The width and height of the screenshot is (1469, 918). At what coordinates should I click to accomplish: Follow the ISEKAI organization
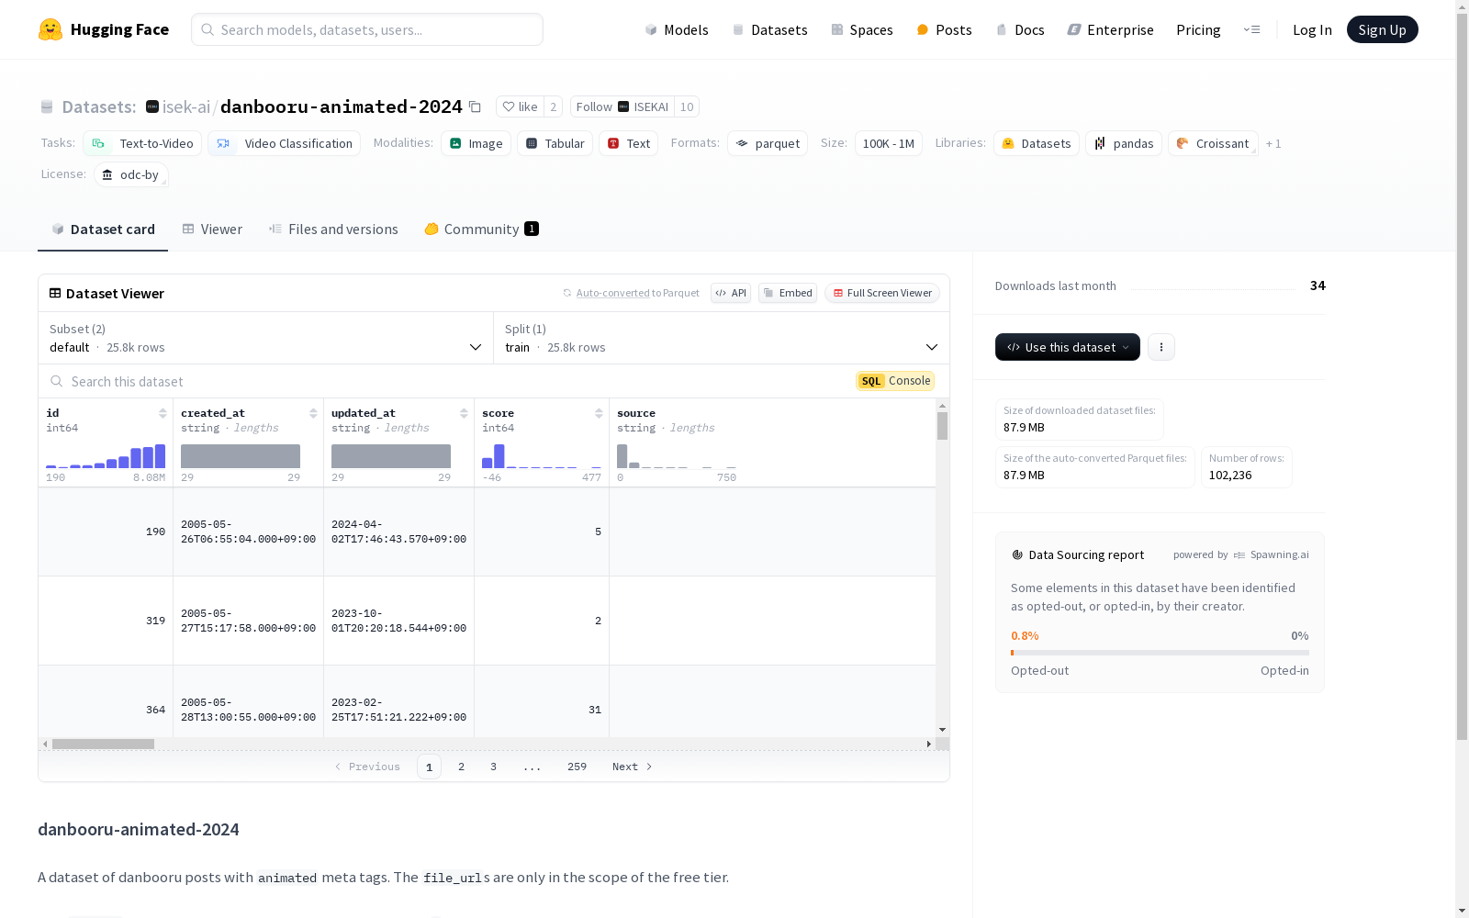(x=622, y=106)
